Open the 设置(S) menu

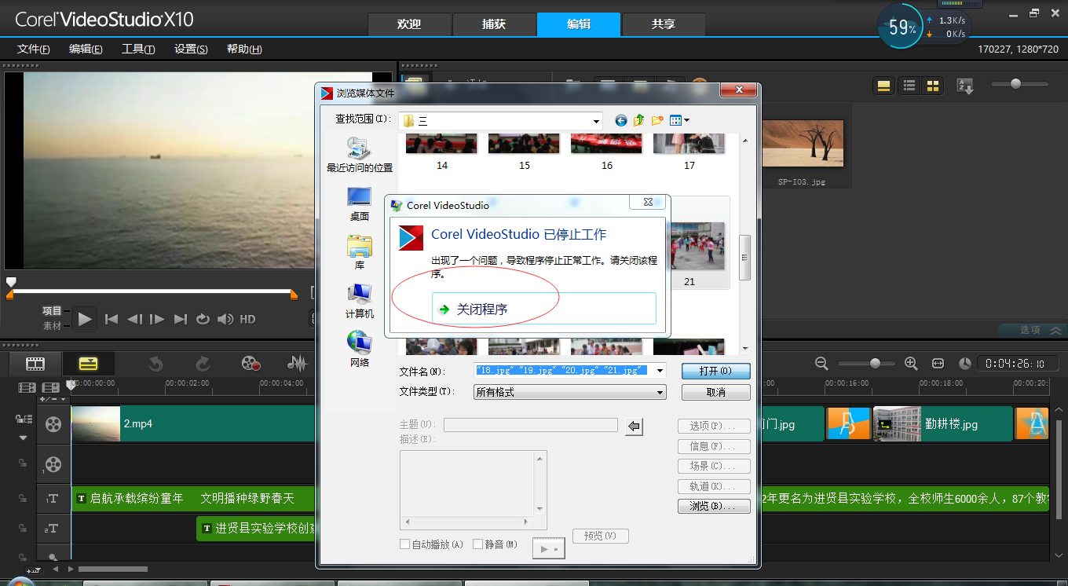[191, 49]
